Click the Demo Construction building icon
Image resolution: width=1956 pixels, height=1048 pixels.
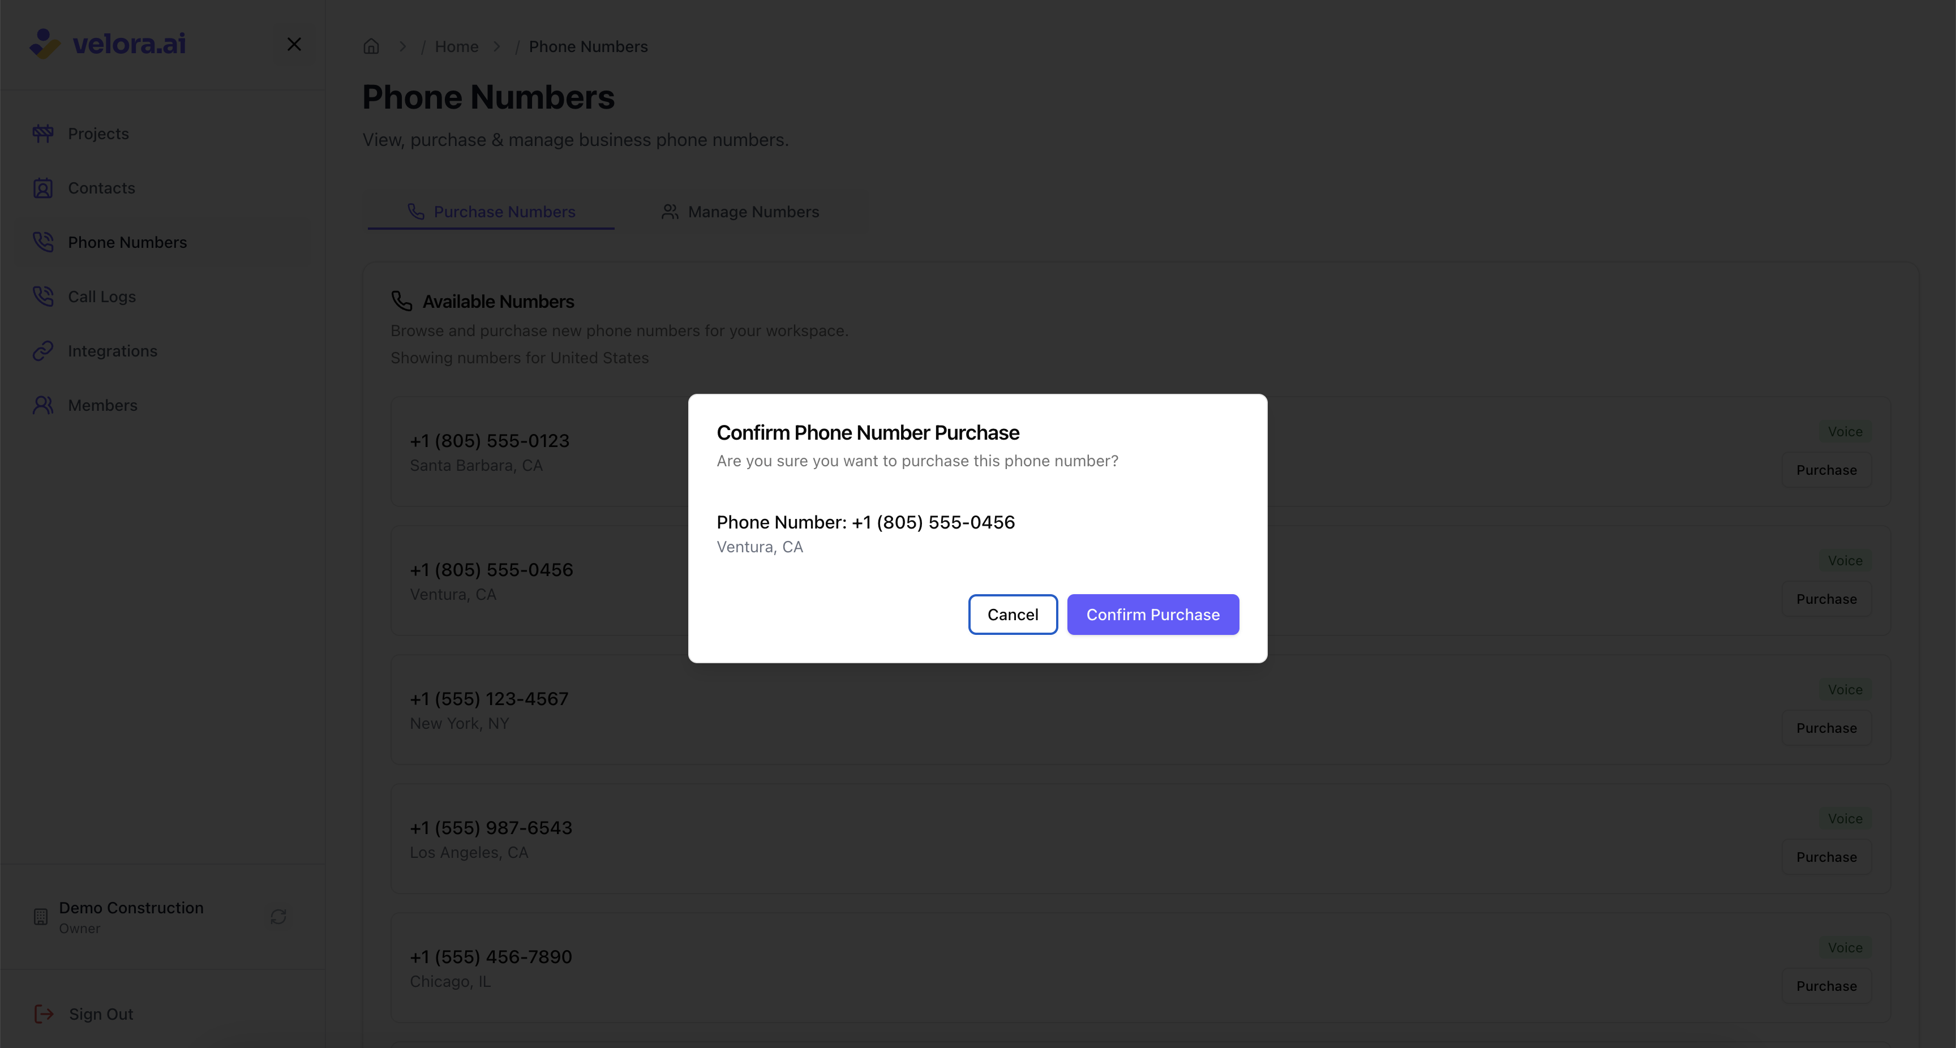41,917
